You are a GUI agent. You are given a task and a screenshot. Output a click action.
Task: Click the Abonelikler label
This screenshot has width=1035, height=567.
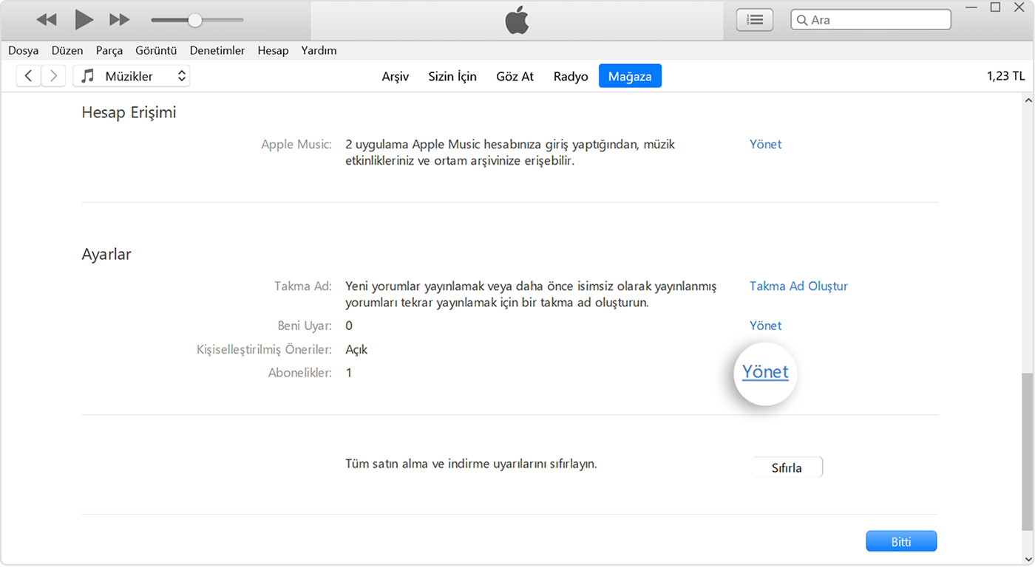(x=299, y=373)
